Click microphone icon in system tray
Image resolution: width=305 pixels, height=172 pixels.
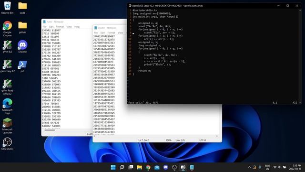[260, 167]
